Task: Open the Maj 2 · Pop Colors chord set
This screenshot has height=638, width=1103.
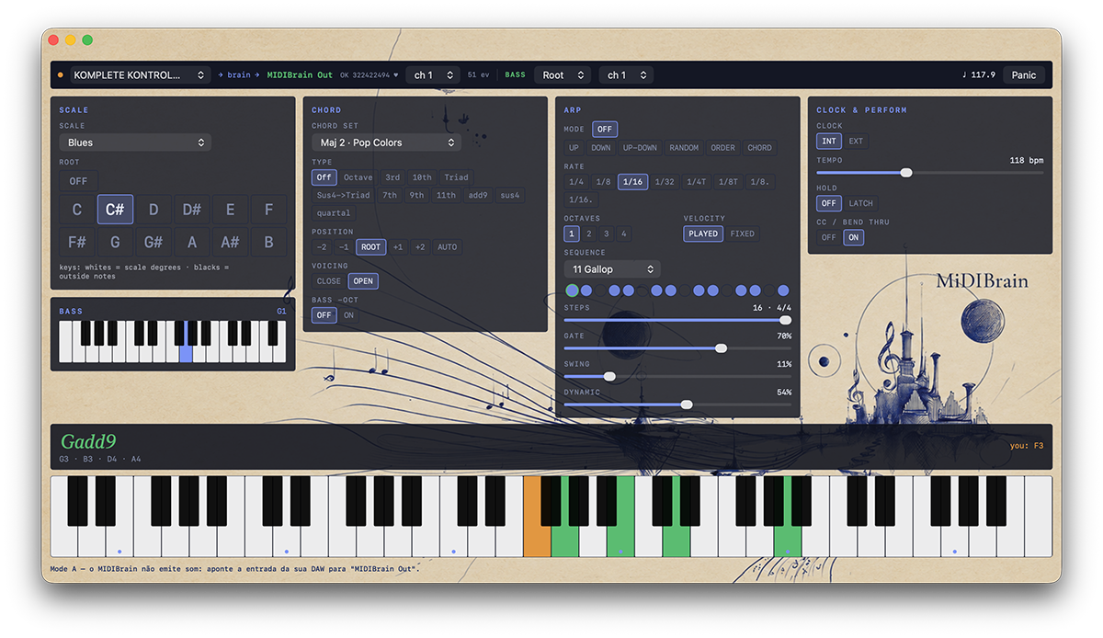Action: click(x=386, y=142)
